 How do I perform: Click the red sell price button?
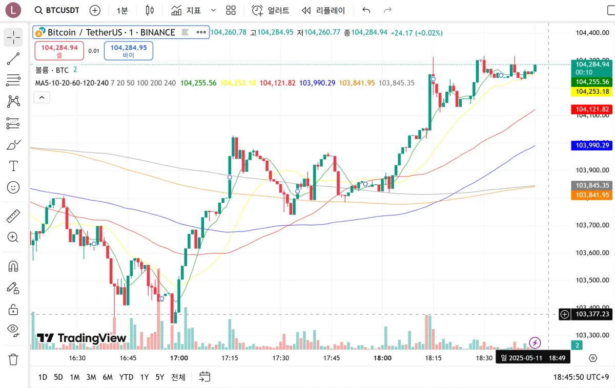tap(59, 51)
